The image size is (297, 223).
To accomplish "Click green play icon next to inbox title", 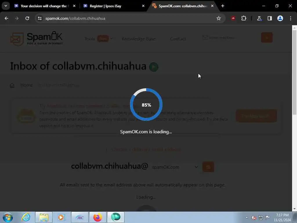I will pos(154,67).
